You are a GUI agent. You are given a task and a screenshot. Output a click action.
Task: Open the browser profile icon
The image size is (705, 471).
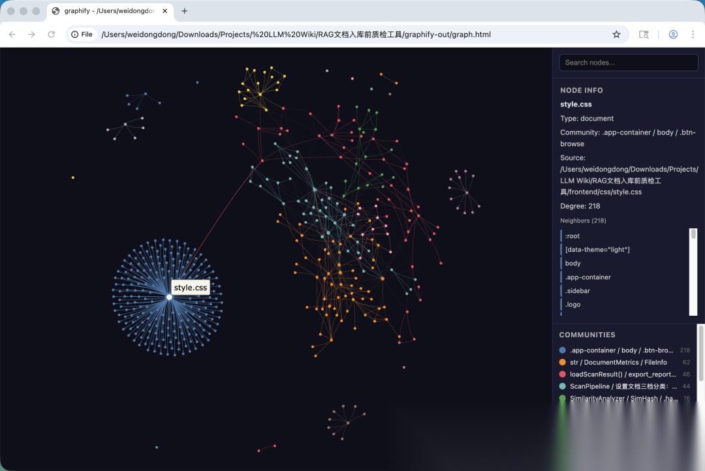pos(673,34)
